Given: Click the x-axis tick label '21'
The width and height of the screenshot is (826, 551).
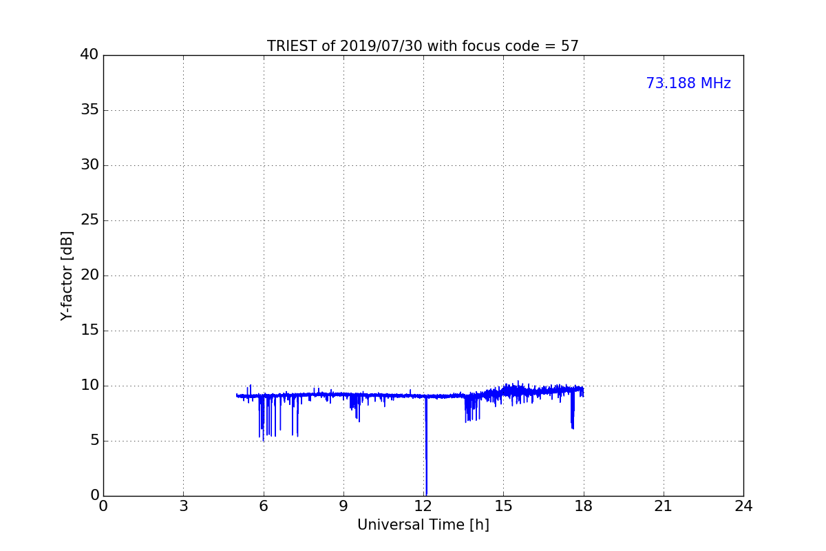Looking at the screenshot, I should (x=664, y=506).
